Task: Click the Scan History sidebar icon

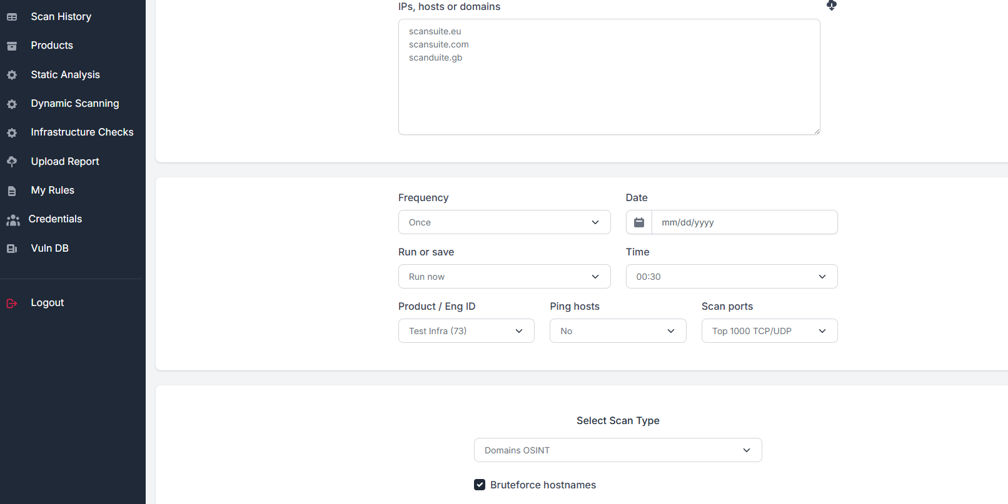Action: (12, 17)
